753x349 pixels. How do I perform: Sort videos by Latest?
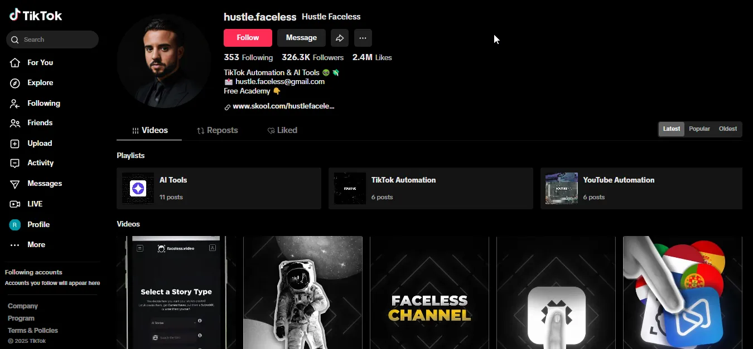(672, 129)
